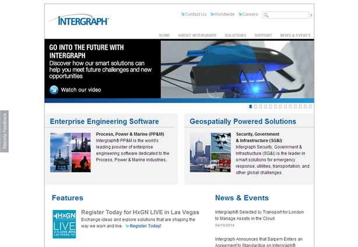Select the tenth slide indicator
The width and height of the screenshot is (358, 247).
tap(295, 107)
